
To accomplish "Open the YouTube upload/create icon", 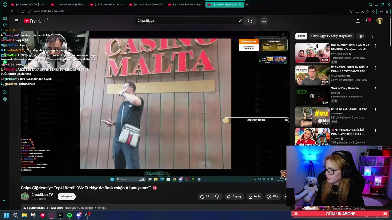I will pos(358,21).
